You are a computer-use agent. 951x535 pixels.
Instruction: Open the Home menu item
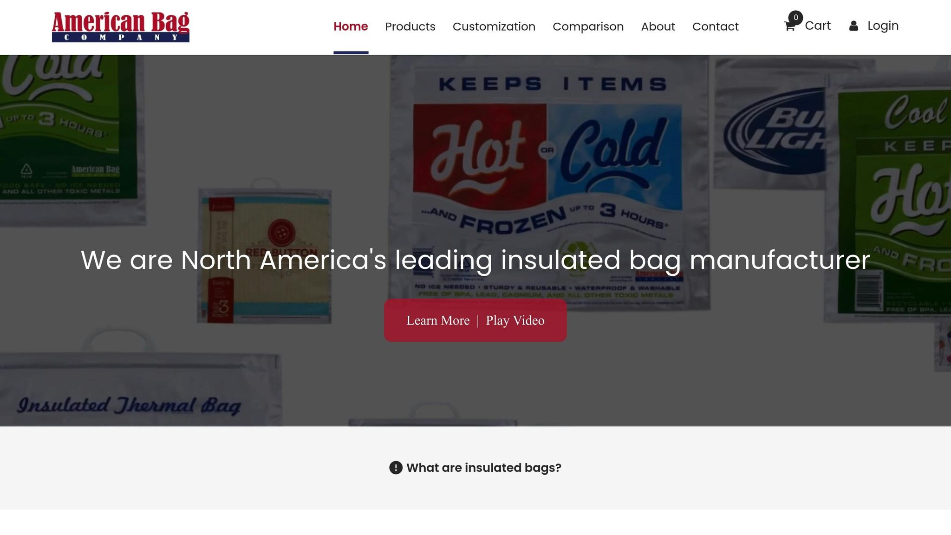(x=351, y=26)
